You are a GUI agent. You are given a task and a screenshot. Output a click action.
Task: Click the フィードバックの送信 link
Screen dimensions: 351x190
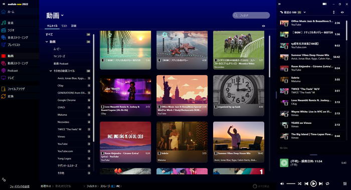[20, 186]
